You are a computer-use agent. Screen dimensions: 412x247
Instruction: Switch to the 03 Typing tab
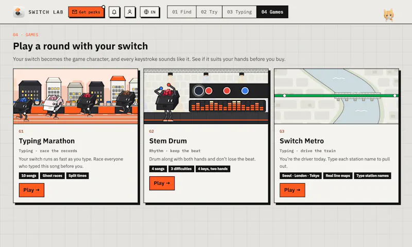click(239, 12)
